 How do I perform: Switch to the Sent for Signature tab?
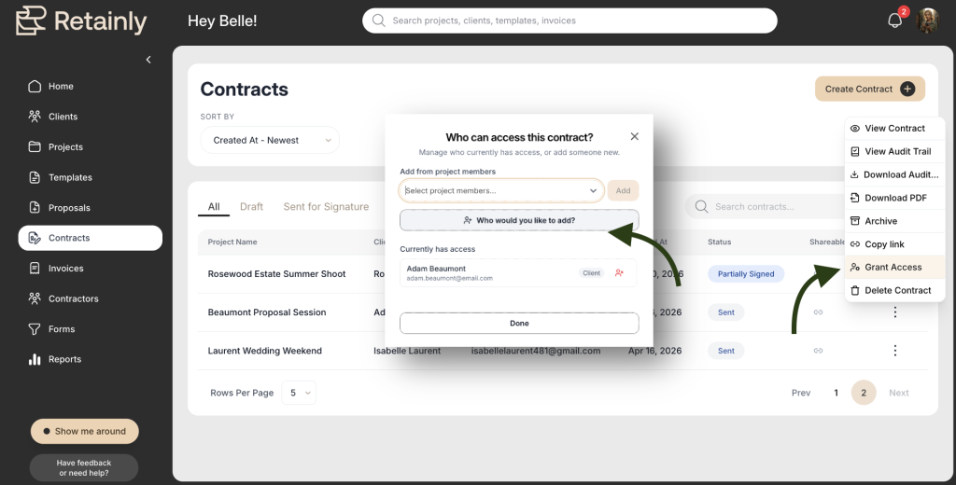pyautogui.click(x=326, y=206)
